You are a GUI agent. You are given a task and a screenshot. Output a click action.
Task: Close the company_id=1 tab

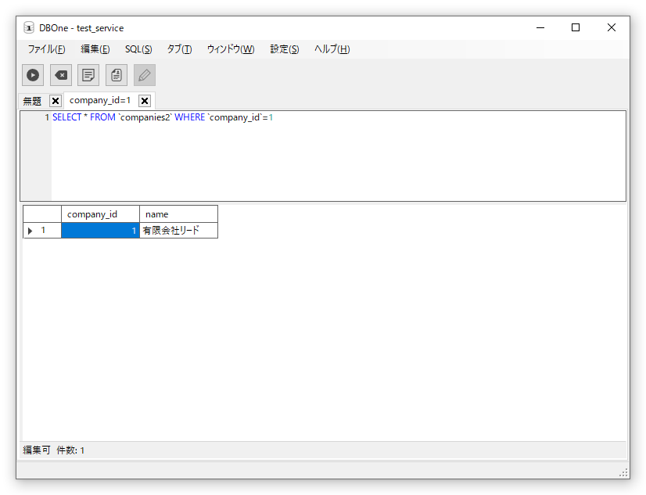145,101
